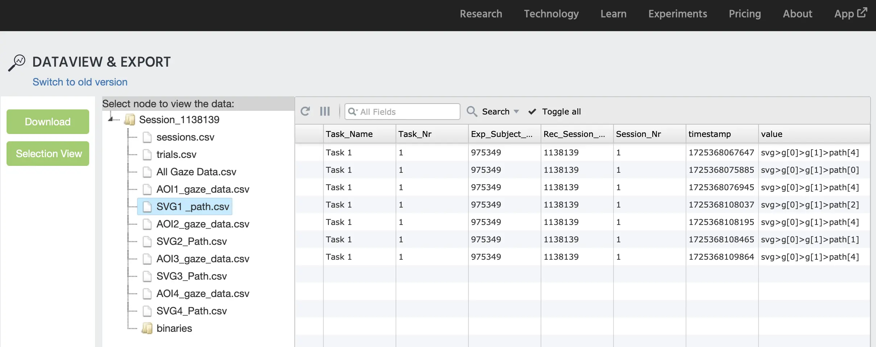Image resolution: width=876 pixels, height=347 pixels.
Task: Open the Search dropdown arrow
Action: click(x=516, y=112)
